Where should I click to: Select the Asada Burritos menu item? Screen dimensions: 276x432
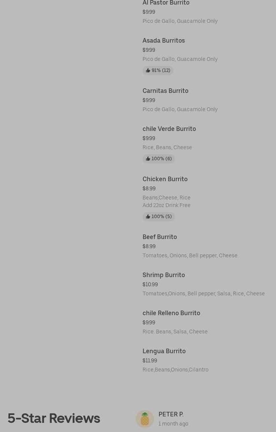[x=164, y=40]
